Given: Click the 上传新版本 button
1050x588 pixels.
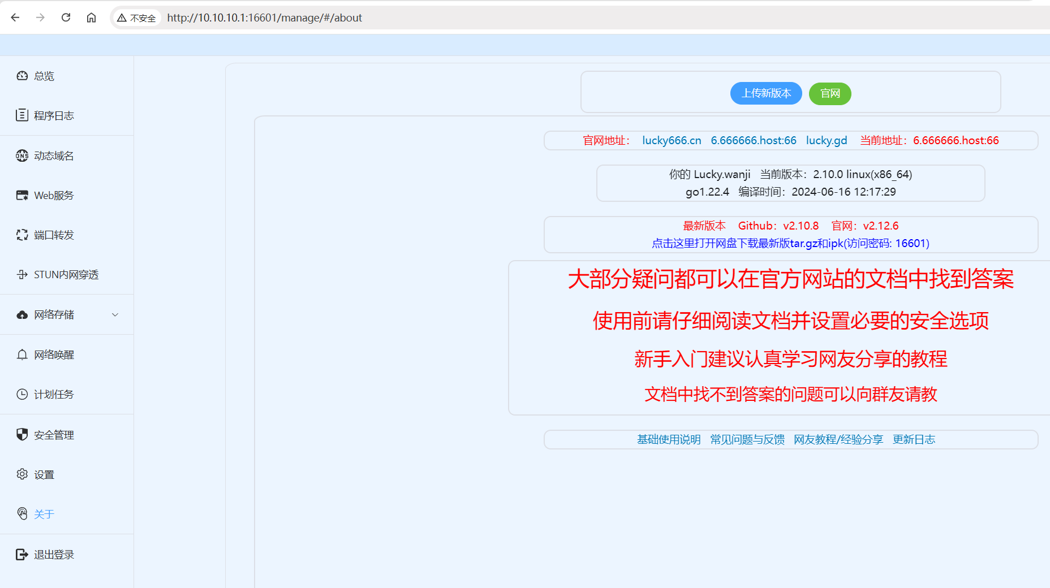Looking at the screenshot, I should [766, 93].
